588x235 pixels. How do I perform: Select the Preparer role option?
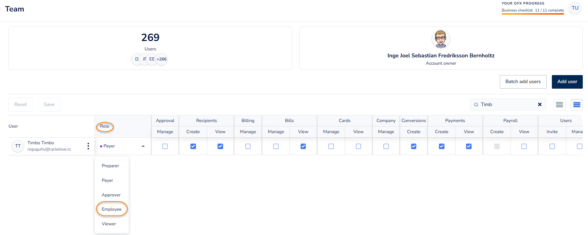point(110,166)
